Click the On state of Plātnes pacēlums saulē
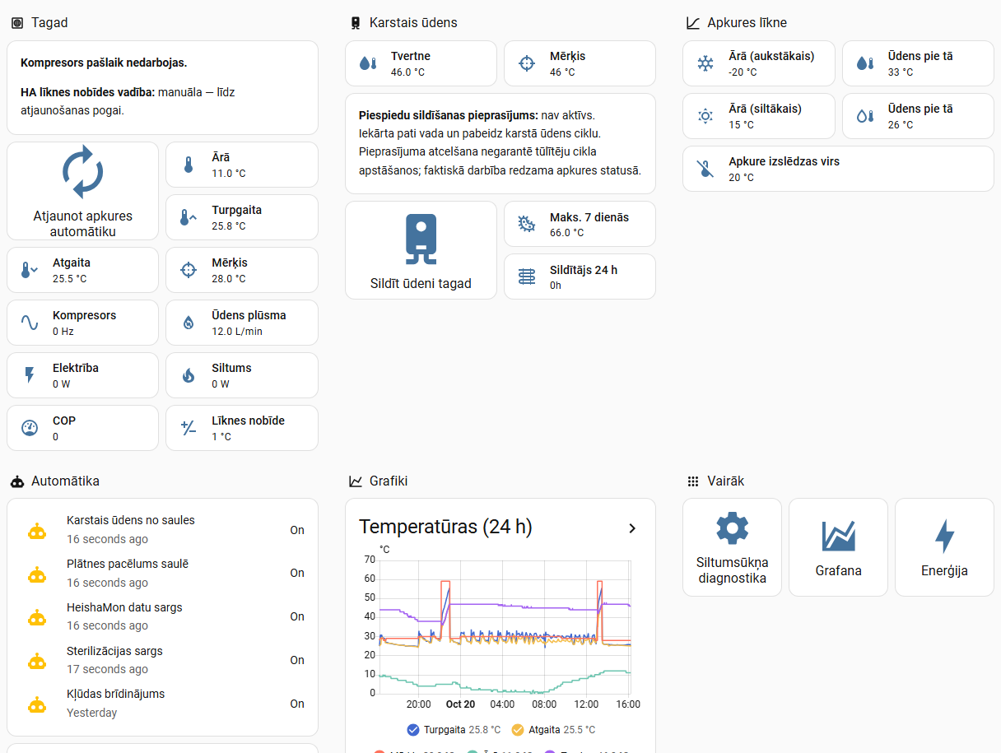 (x=297, y=573)
